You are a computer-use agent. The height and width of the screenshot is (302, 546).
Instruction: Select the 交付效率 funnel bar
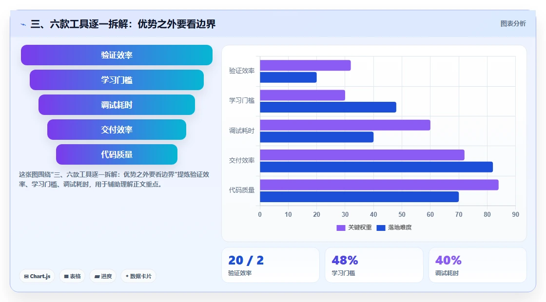pyautogui.click(x=117, y=130)
